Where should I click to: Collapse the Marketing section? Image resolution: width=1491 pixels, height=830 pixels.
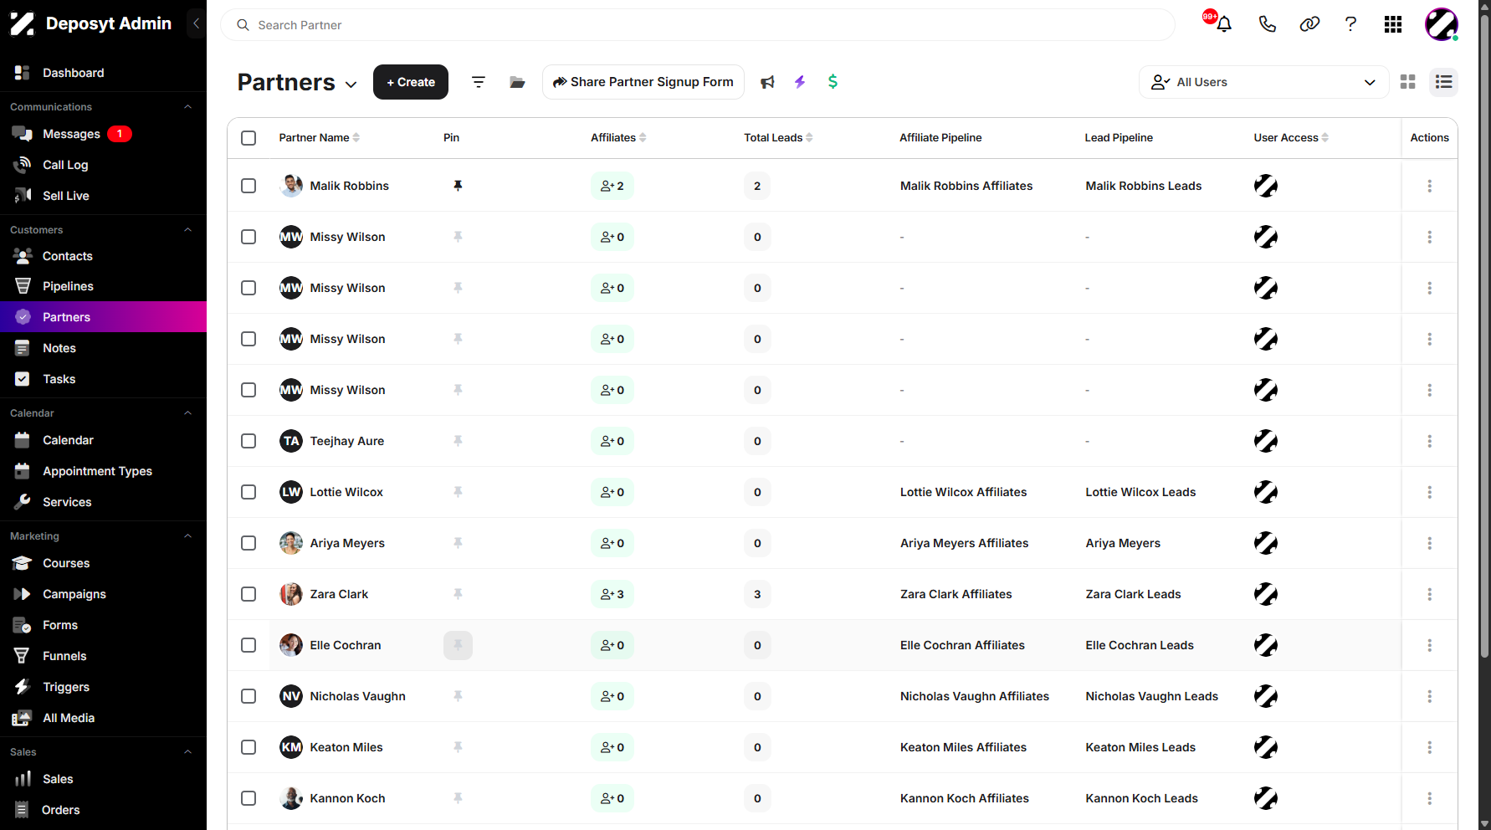tap(187, 536)
